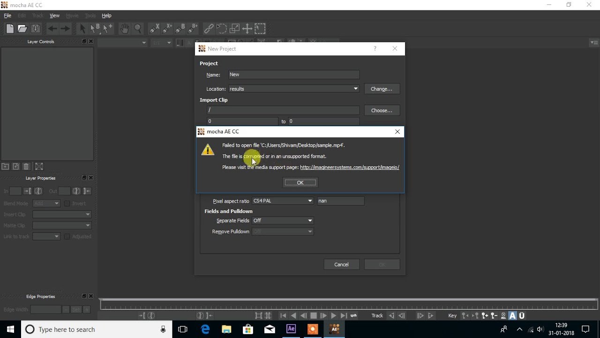Float the Layer Properties panel
This screenshot has height=338, width=600.
click(84, 178)
